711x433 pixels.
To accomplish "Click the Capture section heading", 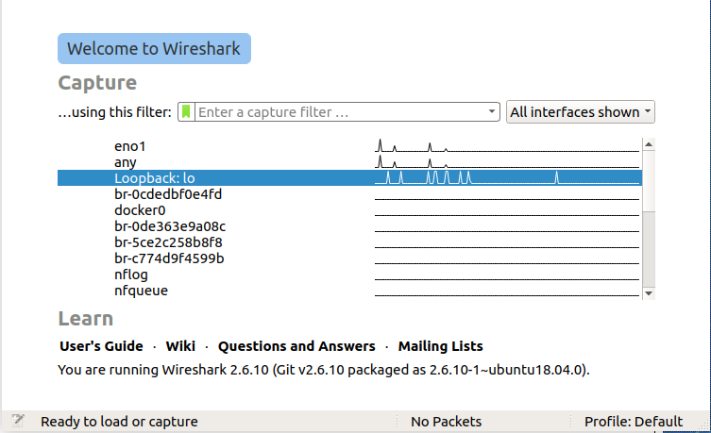I will [97, 83].
